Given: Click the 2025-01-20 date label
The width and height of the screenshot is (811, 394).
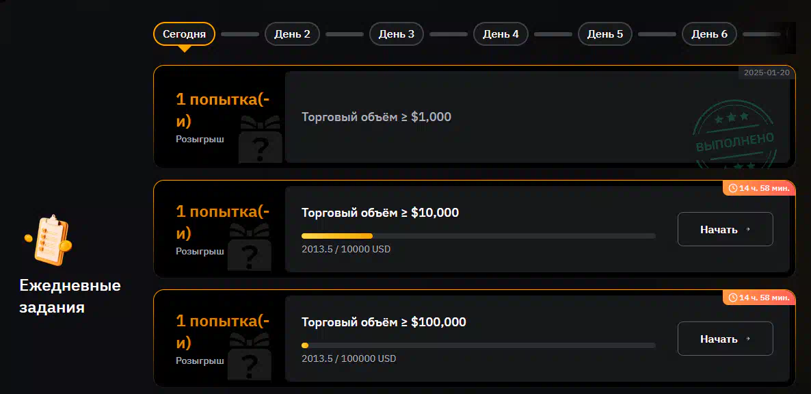Looking at the screenshot, I should click(767, 73).
